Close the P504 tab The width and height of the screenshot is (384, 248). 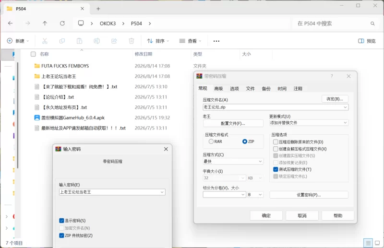82,9
